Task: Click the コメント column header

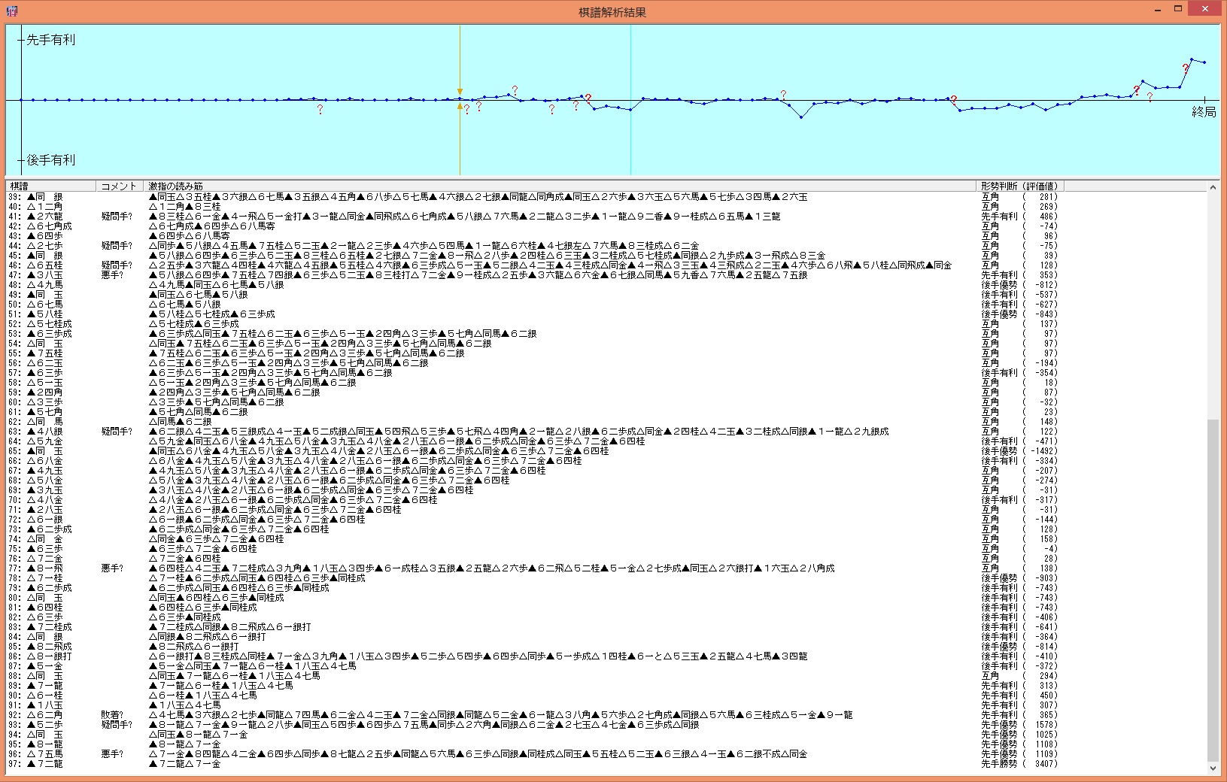Action: [120, 186]
